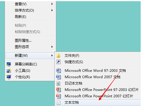Open the 查看(V) menu entry

point(31,4)
